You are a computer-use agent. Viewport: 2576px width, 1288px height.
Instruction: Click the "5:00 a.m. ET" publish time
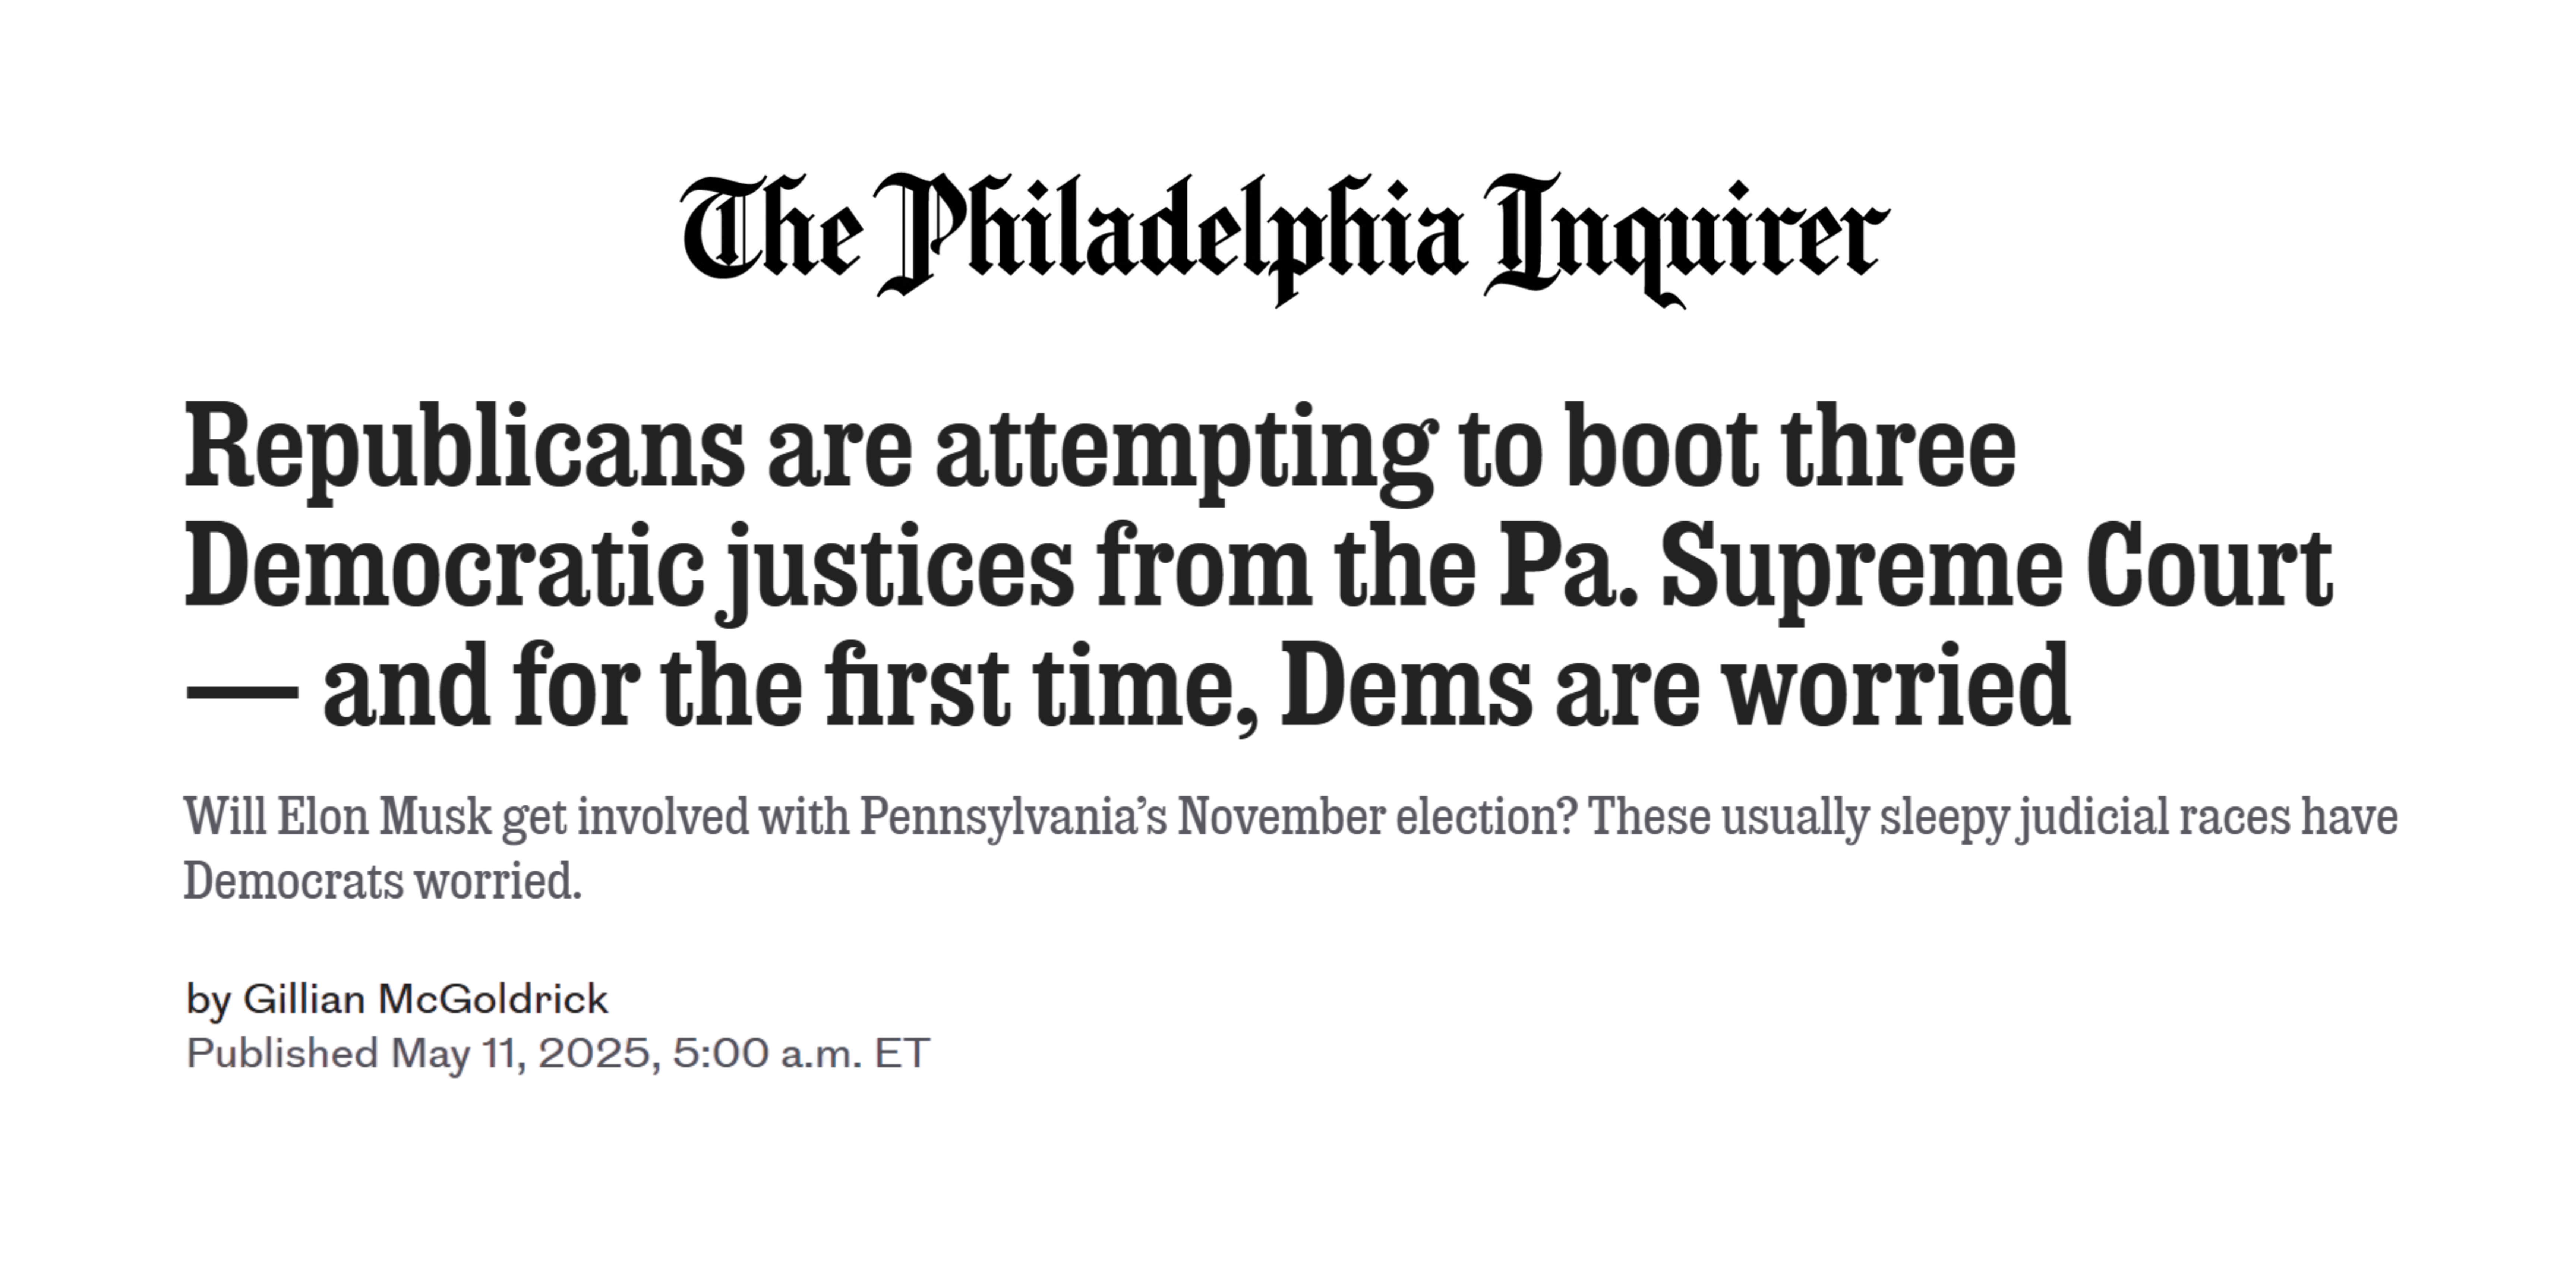click(801, 1053)
